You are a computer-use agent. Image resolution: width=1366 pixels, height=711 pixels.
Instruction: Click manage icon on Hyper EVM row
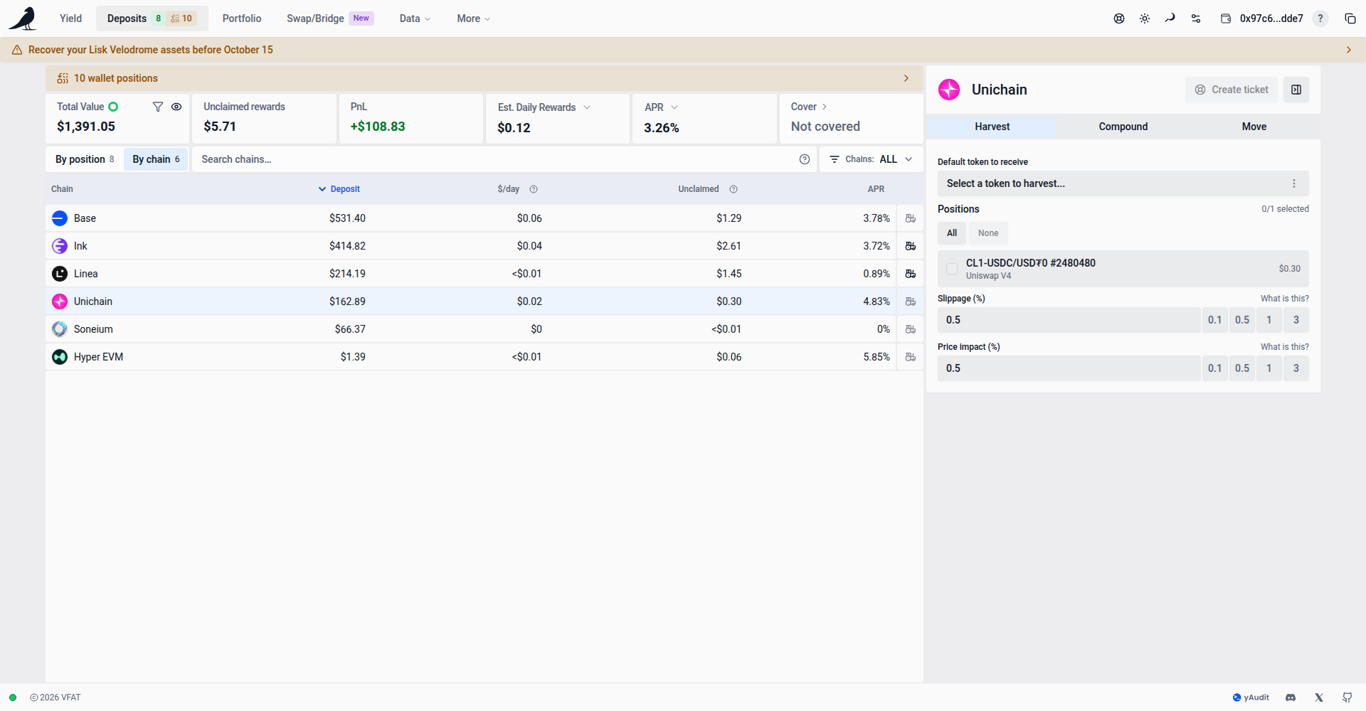pyautogui.click(x=910, y=357)
